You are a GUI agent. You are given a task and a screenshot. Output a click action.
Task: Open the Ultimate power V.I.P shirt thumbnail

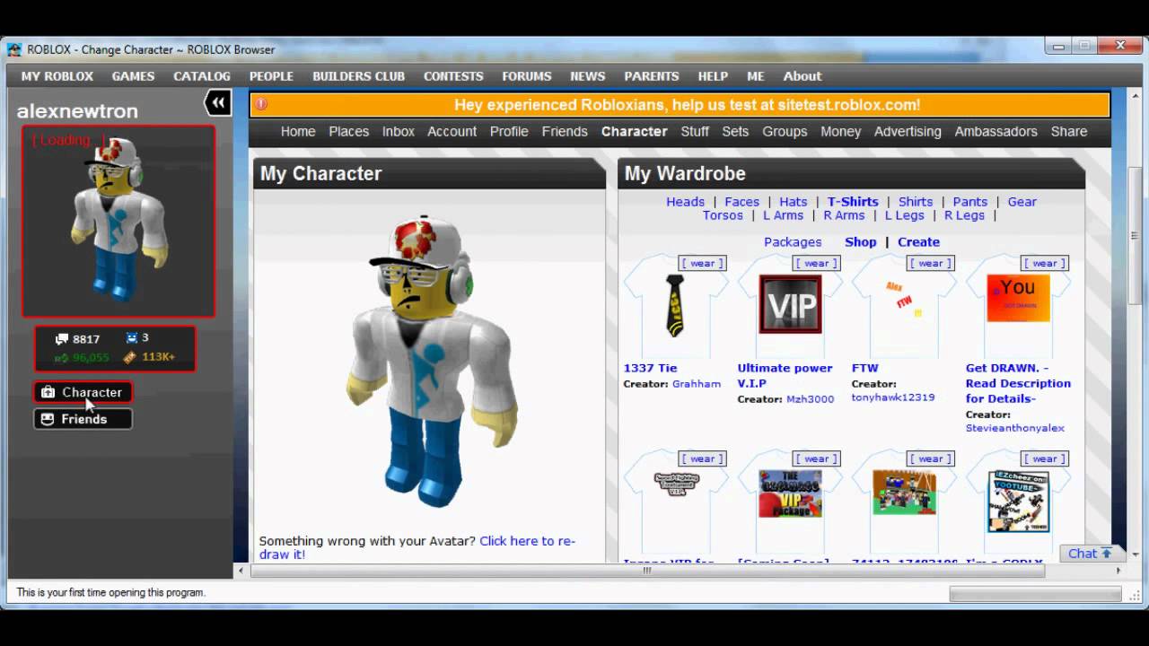click(790, 306)
